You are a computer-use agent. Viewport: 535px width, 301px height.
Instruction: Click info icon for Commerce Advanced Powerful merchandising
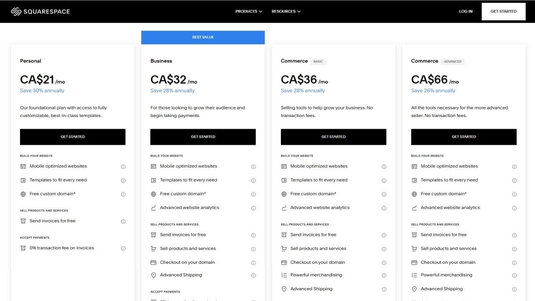(514, 275)
